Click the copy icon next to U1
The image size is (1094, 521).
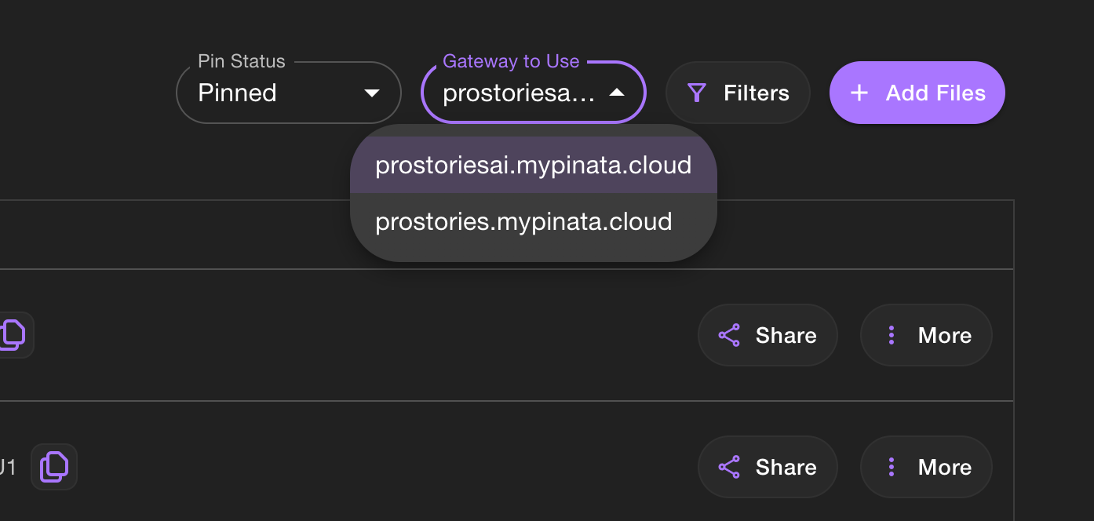point(54,467)
